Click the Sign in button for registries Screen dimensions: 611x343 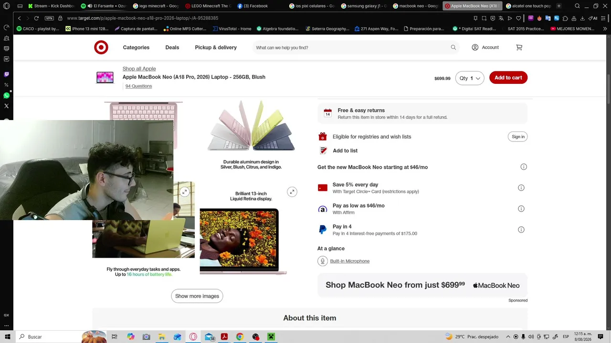(518, 137)
